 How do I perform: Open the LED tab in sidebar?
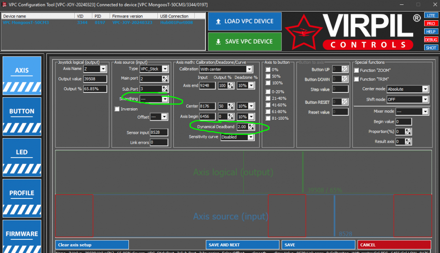point(22,158)
